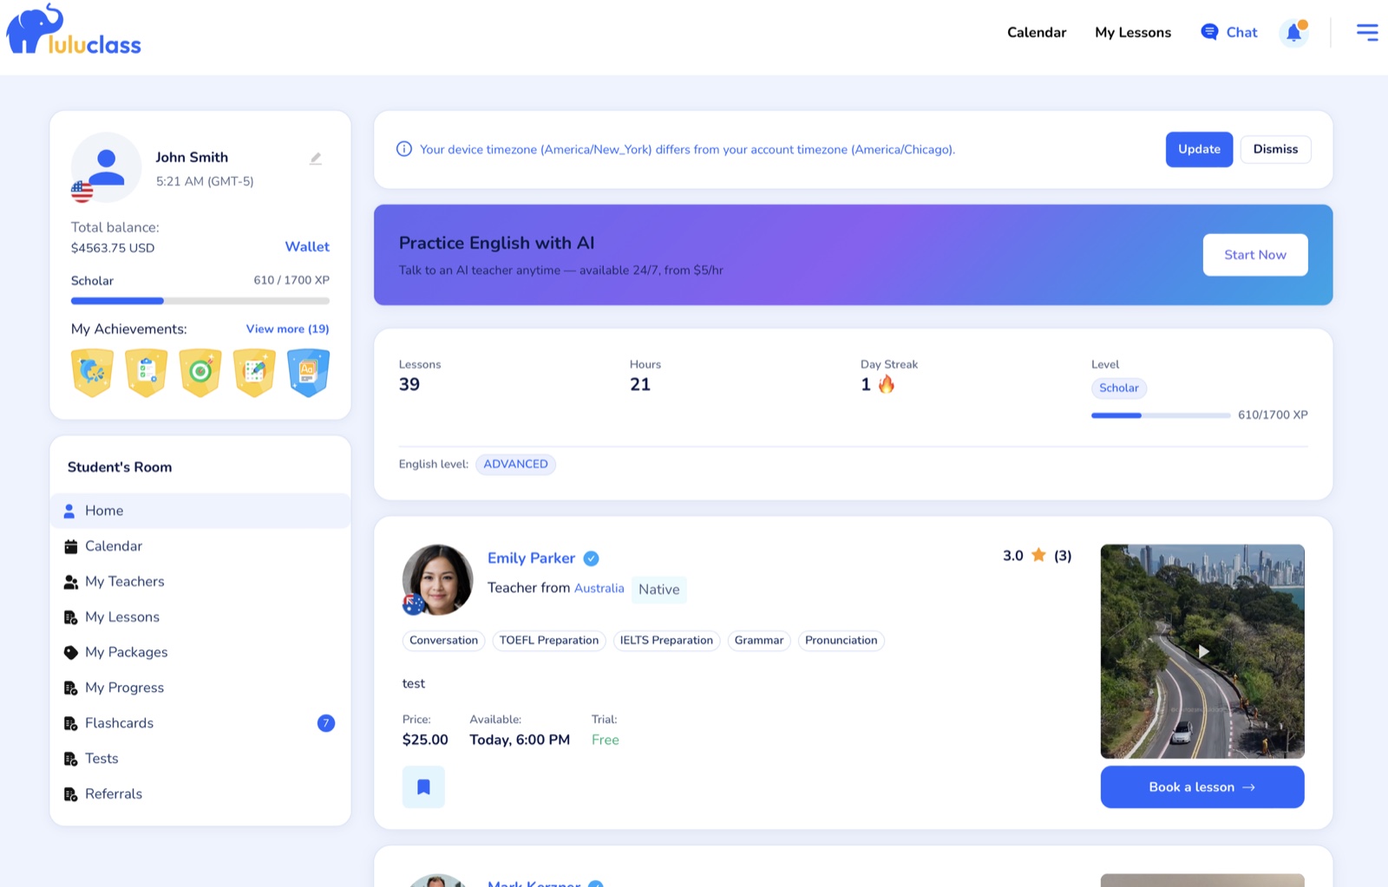Click the timezone info icon

[404, 149]
